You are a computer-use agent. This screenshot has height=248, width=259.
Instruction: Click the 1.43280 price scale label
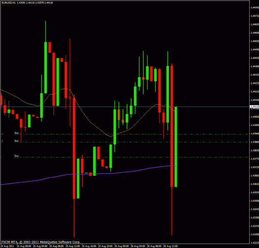point(255,234)
